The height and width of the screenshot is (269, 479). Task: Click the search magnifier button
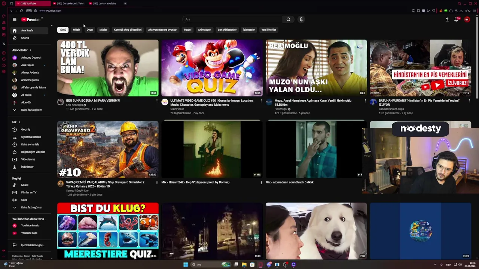pos(289,19)
